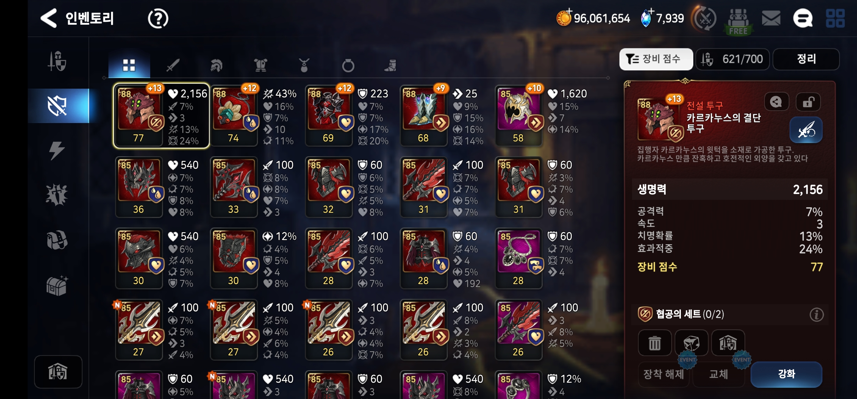
Task: Go back using the inventory back arrow
Action: coord(49,18)
